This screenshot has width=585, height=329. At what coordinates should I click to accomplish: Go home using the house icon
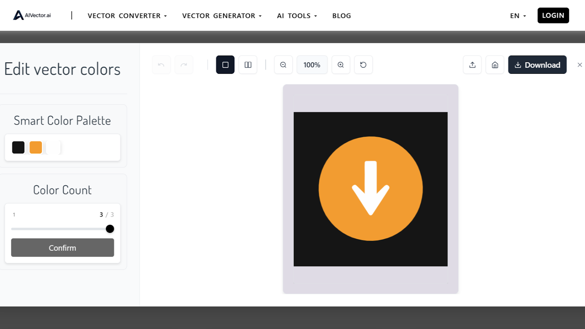[x=495, y=65]
